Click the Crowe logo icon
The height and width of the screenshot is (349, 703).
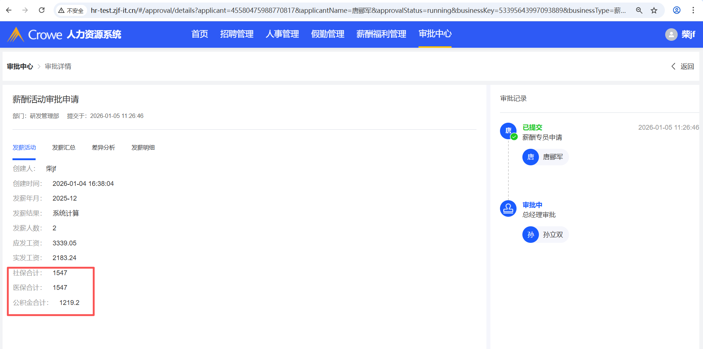tap(15, 35)
